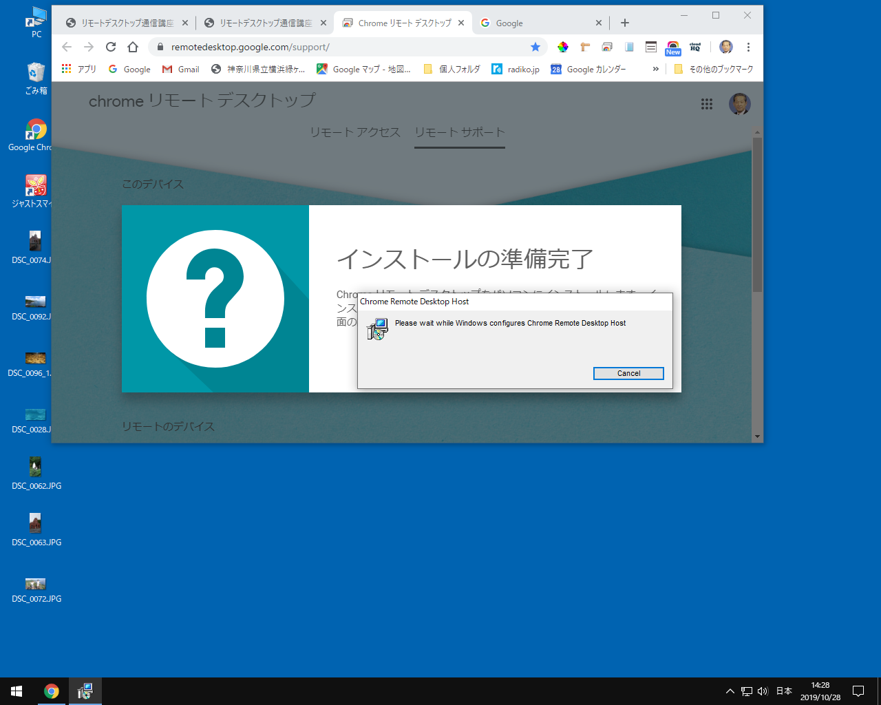Switch to first リモートデスクトップ通信講座 tab
Viewport: 881px width, 705px height.
(126, 23)
